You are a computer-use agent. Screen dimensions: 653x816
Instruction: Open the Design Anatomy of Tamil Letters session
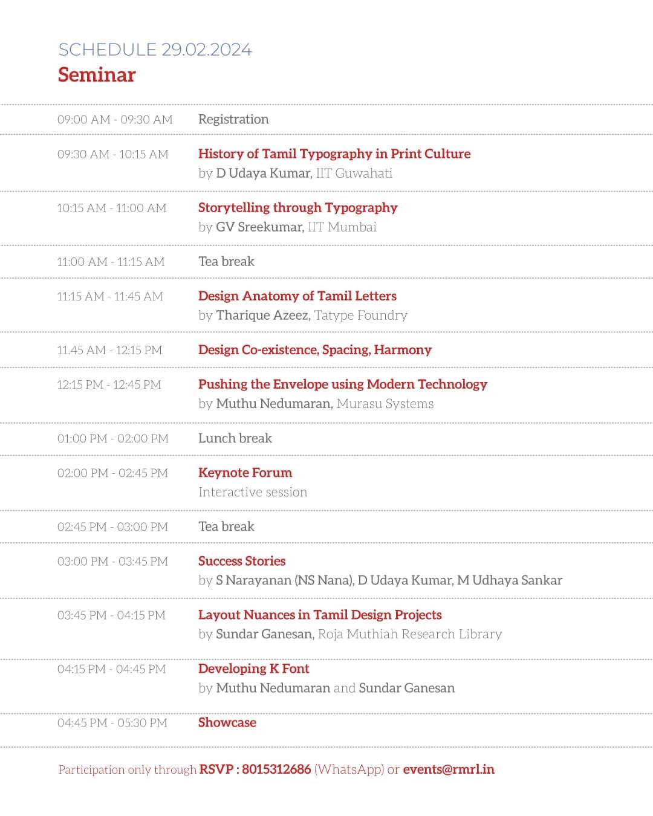297,296
